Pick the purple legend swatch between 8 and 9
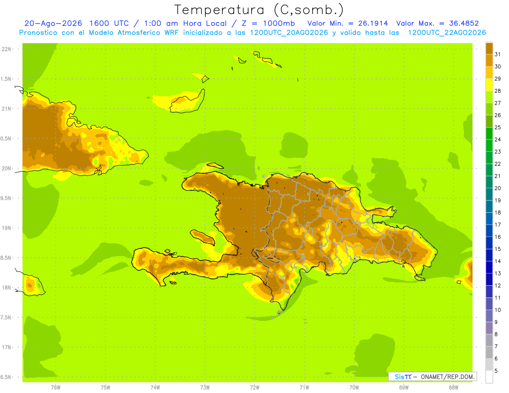509x393 pixels. [489, 328]
